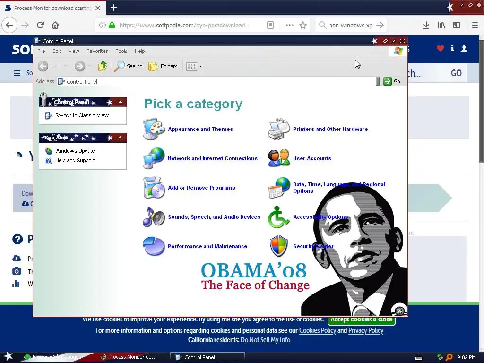Click the Up folder toolbar icon

(103, 66)
